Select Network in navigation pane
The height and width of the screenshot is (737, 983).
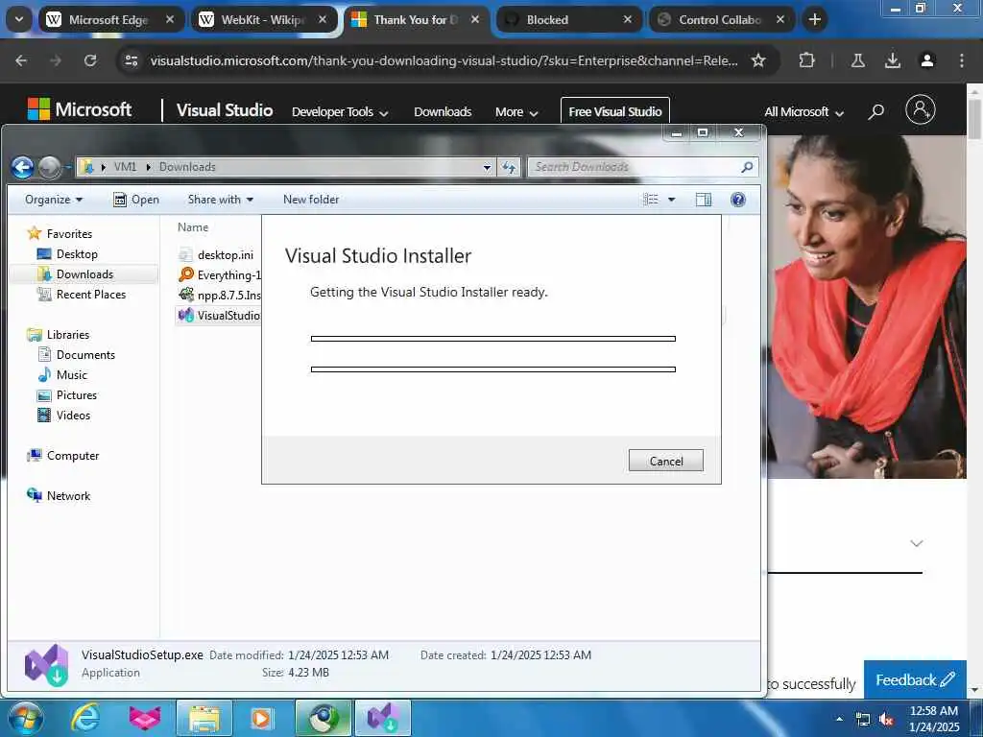(x=68, y=496)
